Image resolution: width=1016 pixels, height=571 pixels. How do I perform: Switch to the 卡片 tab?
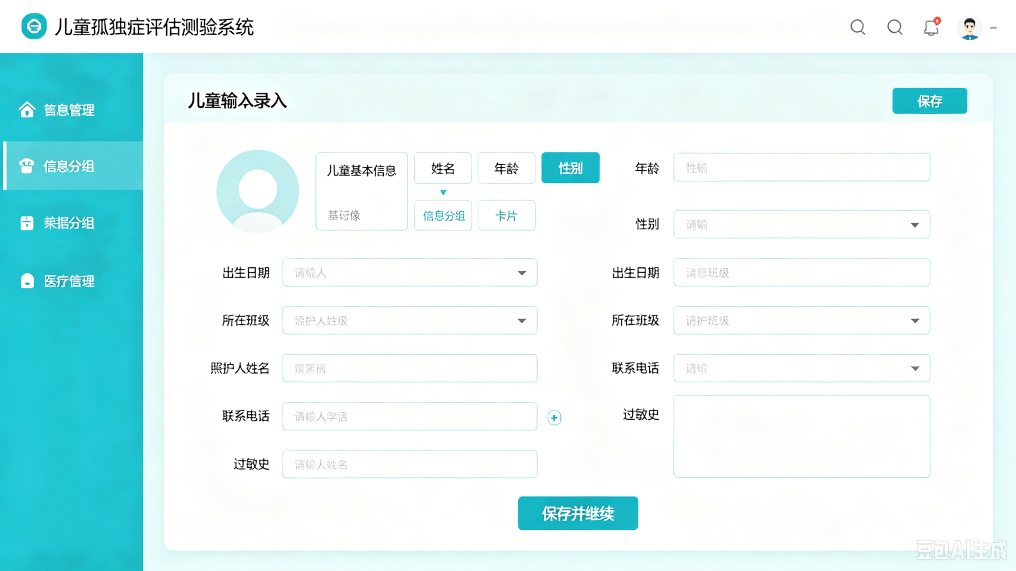click(x=506, y=215)
